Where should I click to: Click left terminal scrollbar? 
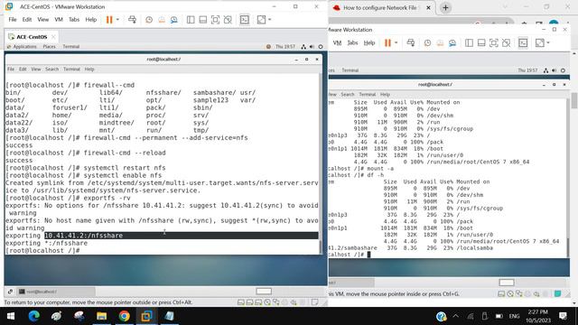pyautogui.click(x=320, y=246)
